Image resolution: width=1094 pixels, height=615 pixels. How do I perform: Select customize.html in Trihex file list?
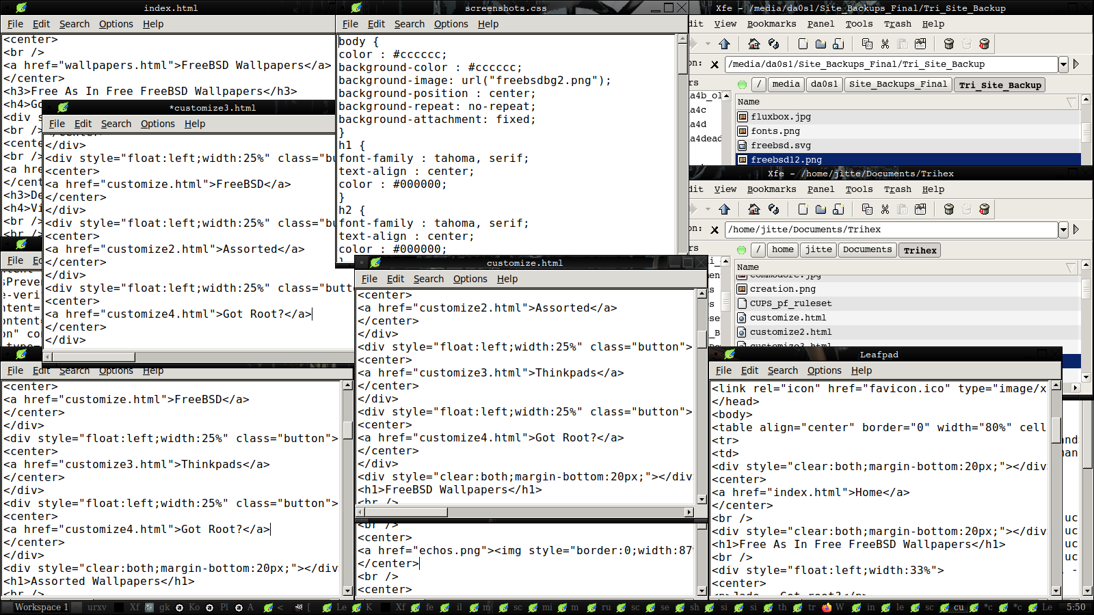point(908,318)
